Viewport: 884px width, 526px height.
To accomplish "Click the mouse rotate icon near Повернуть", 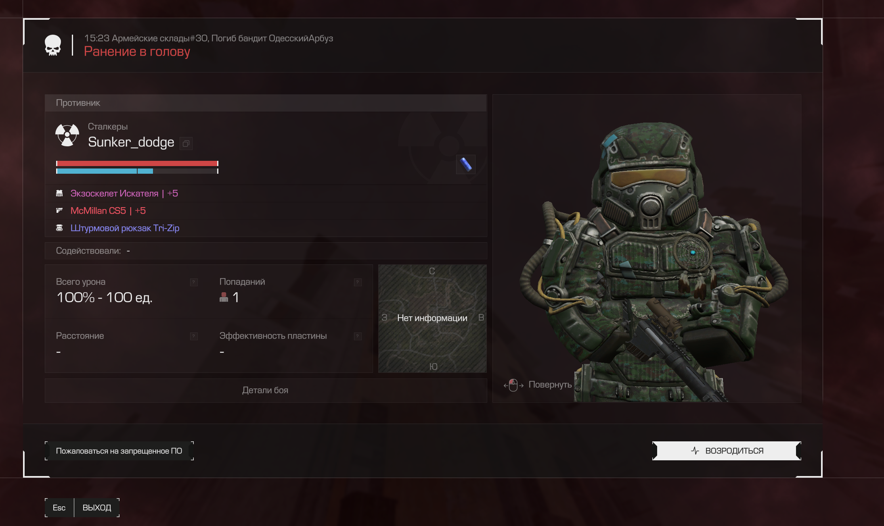I will pos(513,385).
